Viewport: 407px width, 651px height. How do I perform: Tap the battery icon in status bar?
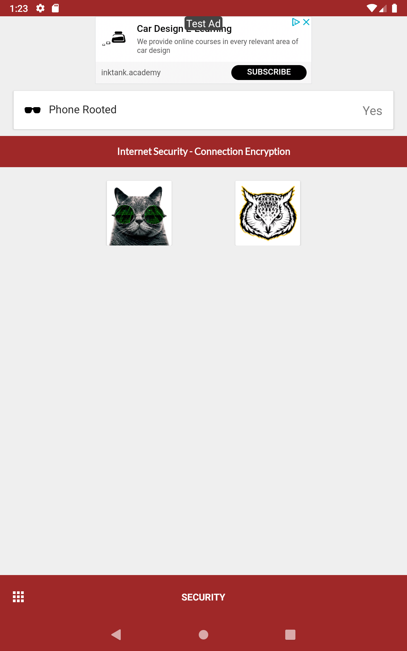pyautogui.click(x=394, y=8)
